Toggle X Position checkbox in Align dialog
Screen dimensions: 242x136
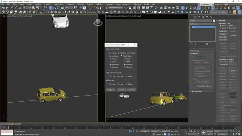[x=109, y=53]
